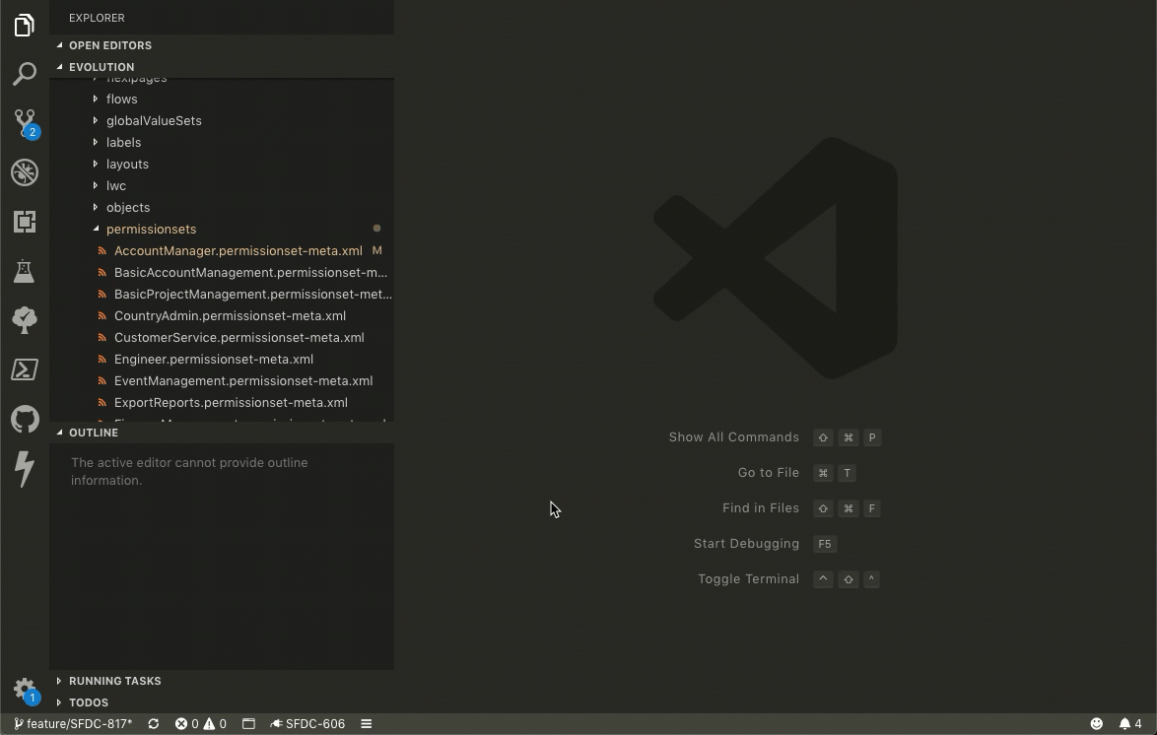Expand the globalValueSets folder

tap(222, 120)
